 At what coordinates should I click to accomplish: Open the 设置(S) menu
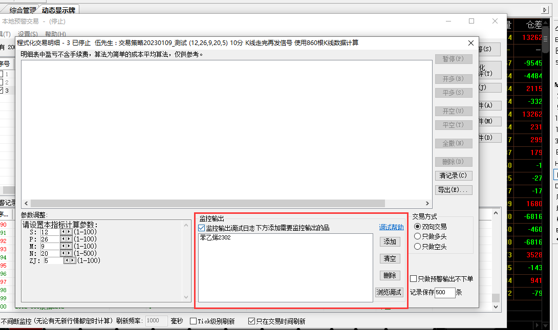pyautogui.click(x=28, y=34)
